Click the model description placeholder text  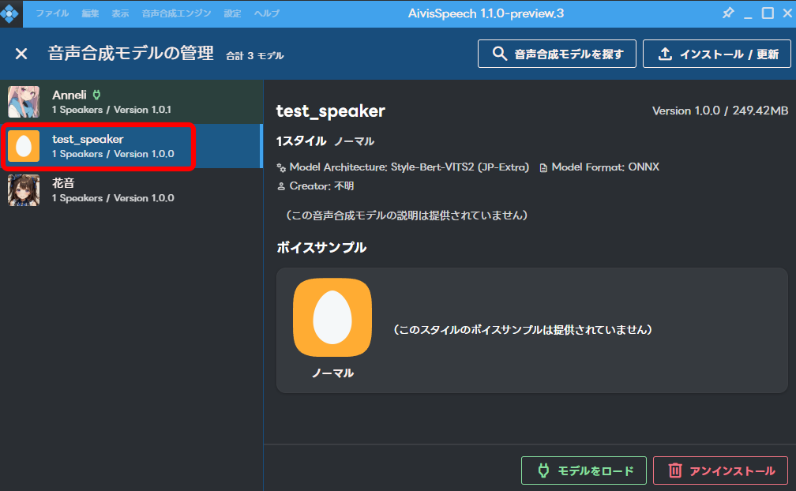(407, 215)
